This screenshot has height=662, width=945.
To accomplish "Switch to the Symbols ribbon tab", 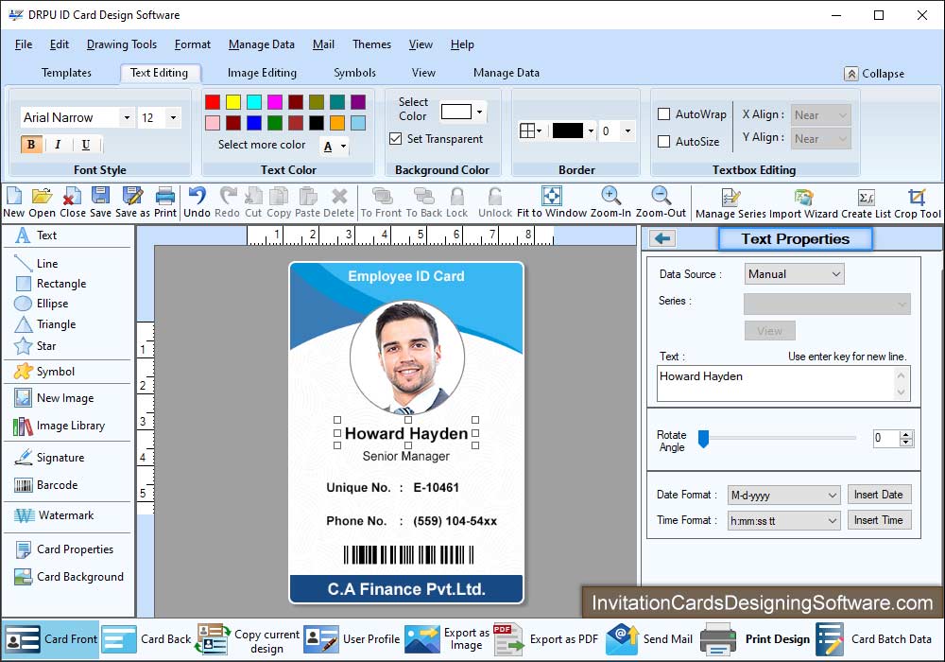I will [355, 73].
